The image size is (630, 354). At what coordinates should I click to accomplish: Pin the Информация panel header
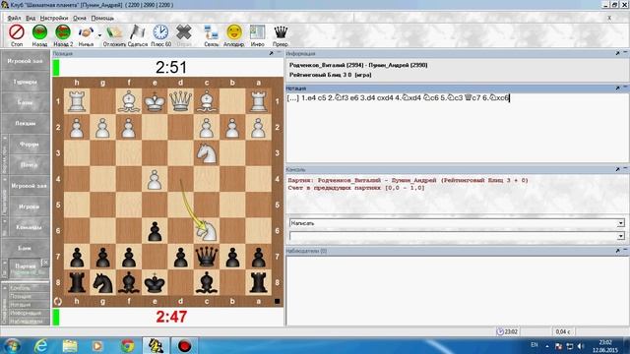coord(617,53)
